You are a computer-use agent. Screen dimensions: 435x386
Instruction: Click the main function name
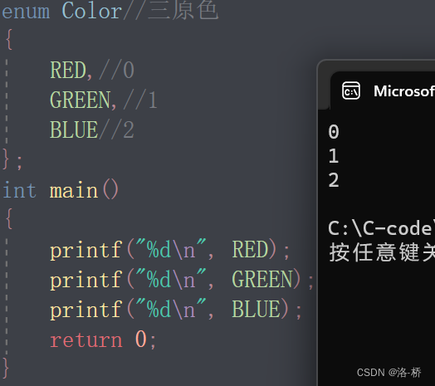coord(74,190)
